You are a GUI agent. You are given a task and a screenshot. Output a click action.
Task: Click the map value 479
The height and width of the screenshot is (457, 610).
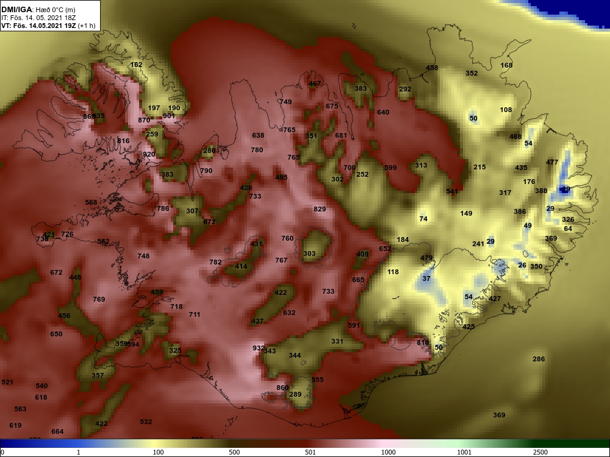(x=426, y=258)
